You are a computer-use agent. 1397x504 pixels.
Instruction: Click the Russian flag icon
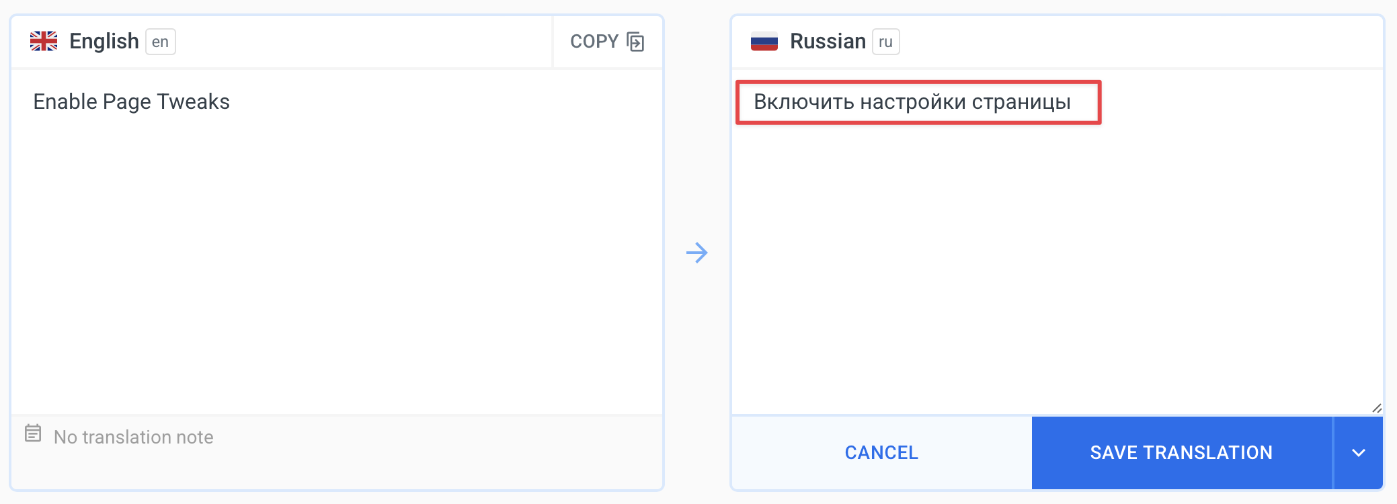pos(764,42)
